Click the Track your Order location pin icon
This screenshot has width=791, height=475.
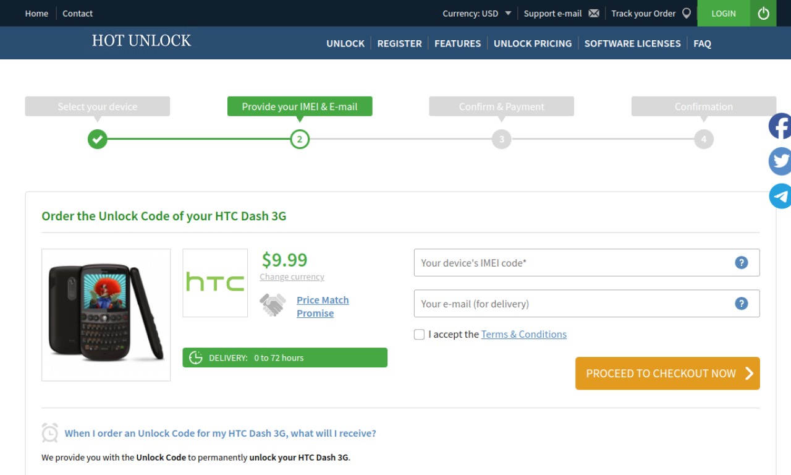(x=686, y=13)
